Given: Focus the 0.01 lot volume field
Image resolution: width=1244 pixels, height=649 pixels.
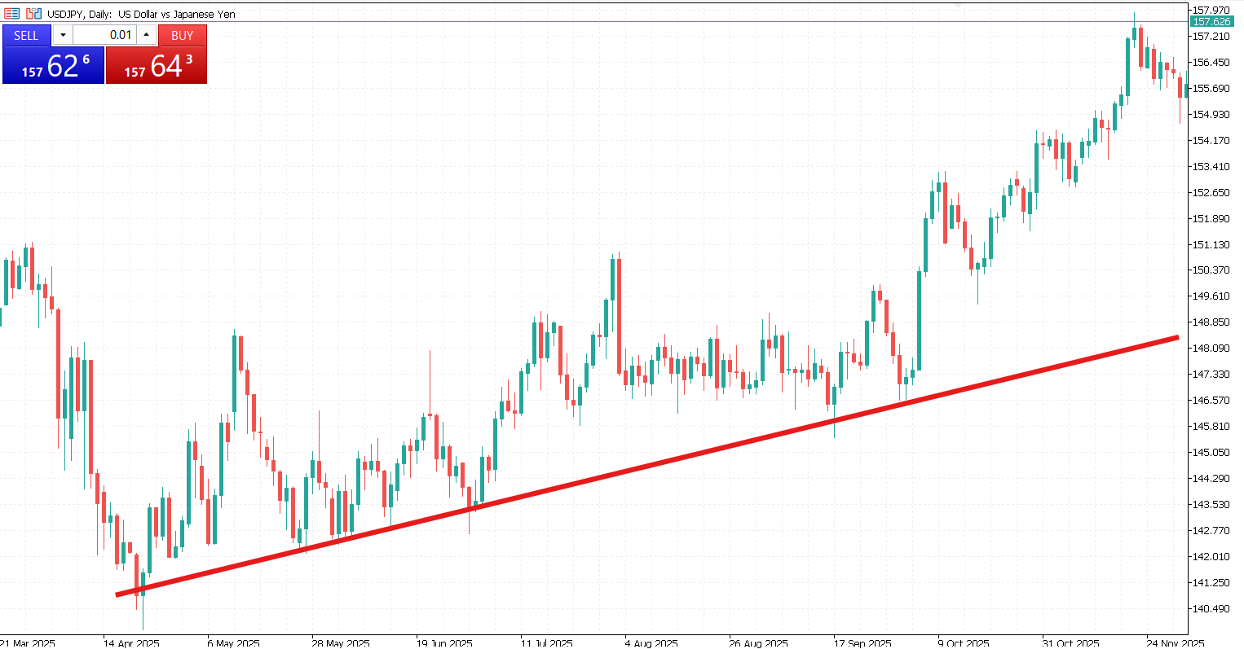Looking at the screenshot, I should [104, 35].
